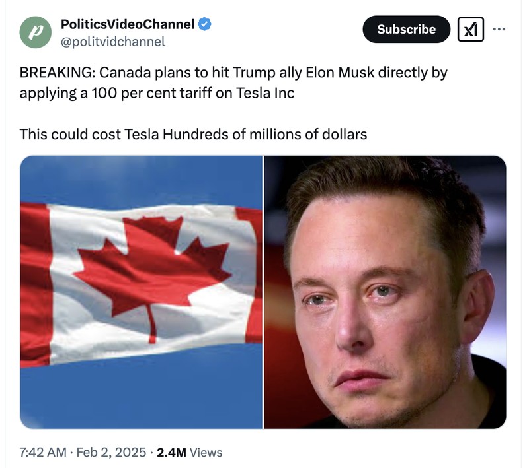
Task: Click the blue verified checkmark badge
Action: pos(206,24)
